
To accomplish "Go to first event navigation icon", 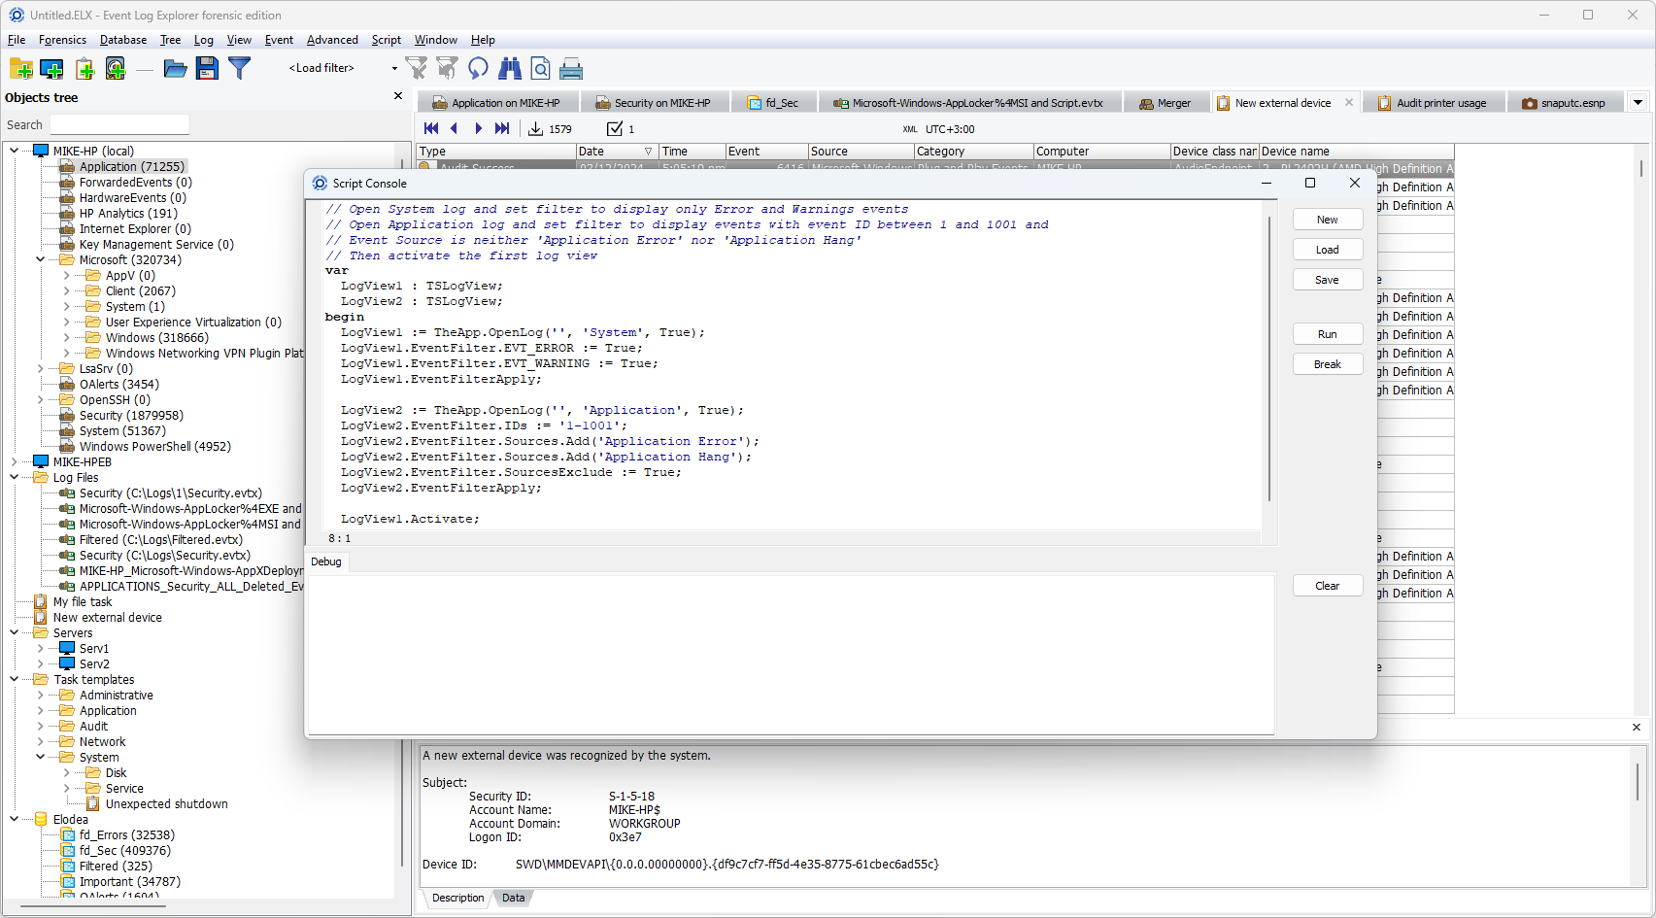I will (431, 128).
